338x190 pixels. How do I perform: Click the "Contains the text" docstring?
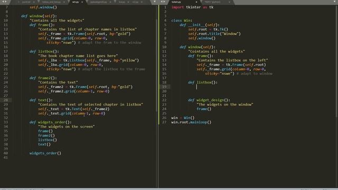point(58,82)
